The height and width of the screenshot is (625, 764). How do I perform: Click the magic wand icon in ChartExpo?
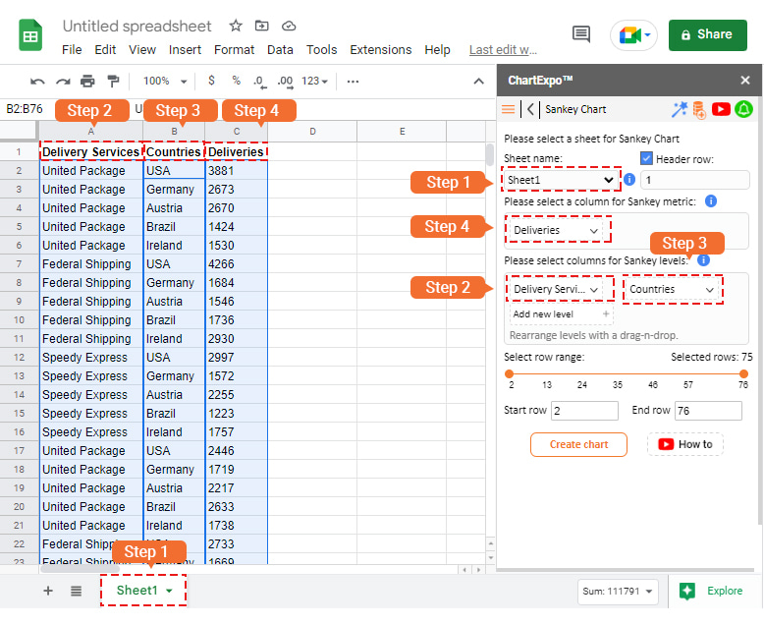680,109
